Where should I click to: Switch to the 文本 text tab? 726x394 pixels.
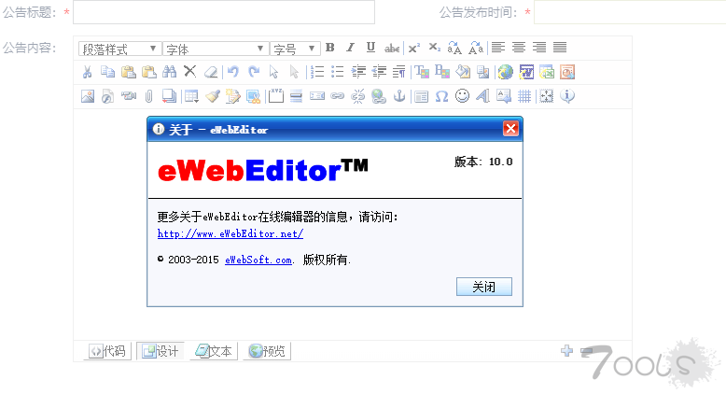[214, 351]
